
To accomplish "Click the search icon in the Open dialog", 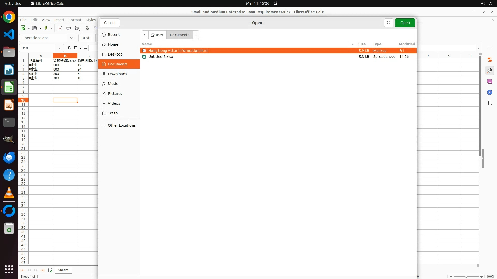I will [389, 23].
